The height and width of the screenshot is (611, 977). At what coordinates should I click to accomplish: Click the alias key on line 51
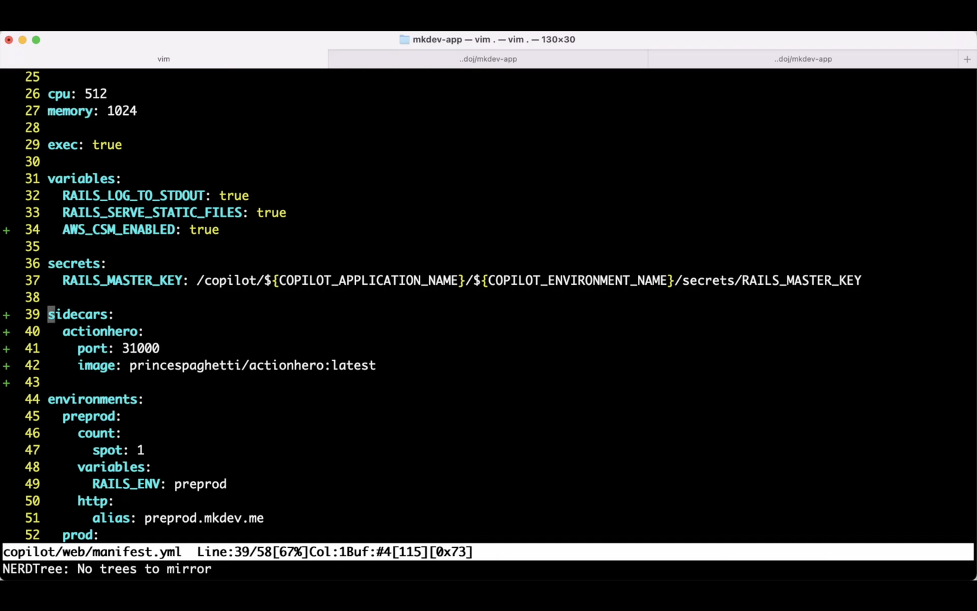coord(111,518)
